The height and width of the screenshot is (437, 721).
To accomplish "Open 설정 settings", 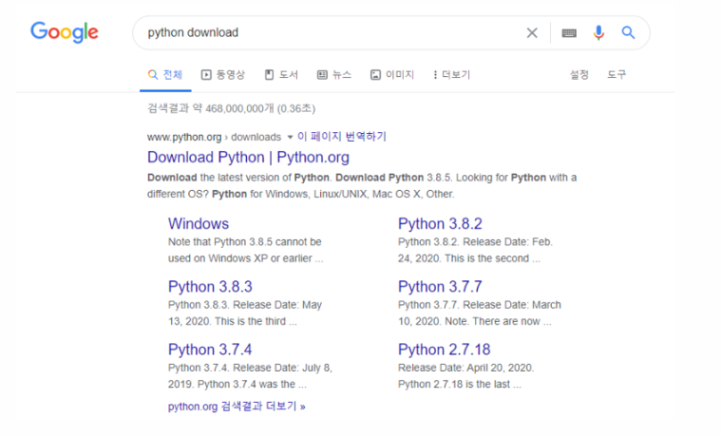I will pyautogui.click(x=579, y=74).
